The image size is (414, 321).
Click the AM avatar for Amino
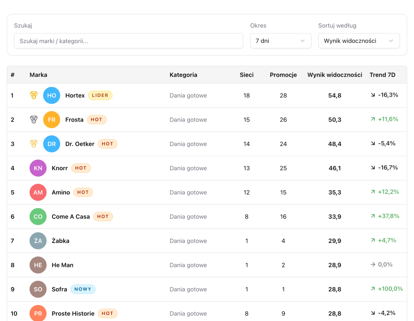(38, 192)
